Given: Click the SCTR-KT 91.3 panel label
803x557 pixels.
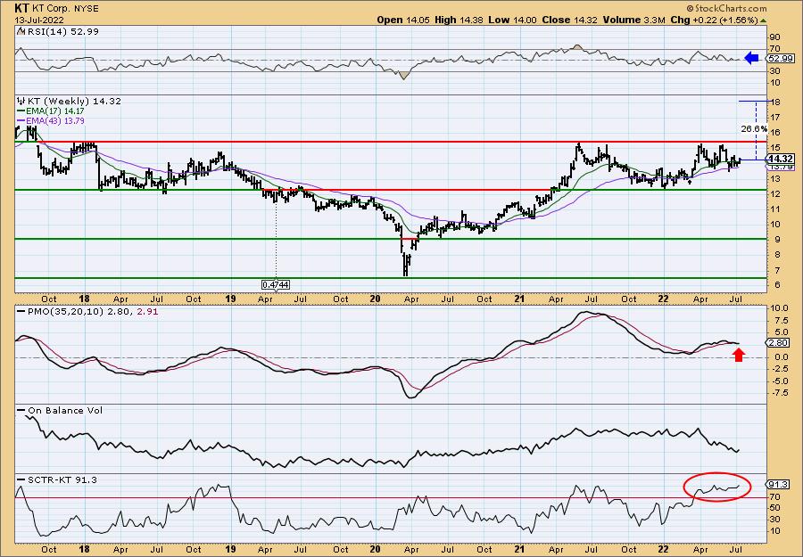Looking at the screenshot, I should [x=62, y=479].
